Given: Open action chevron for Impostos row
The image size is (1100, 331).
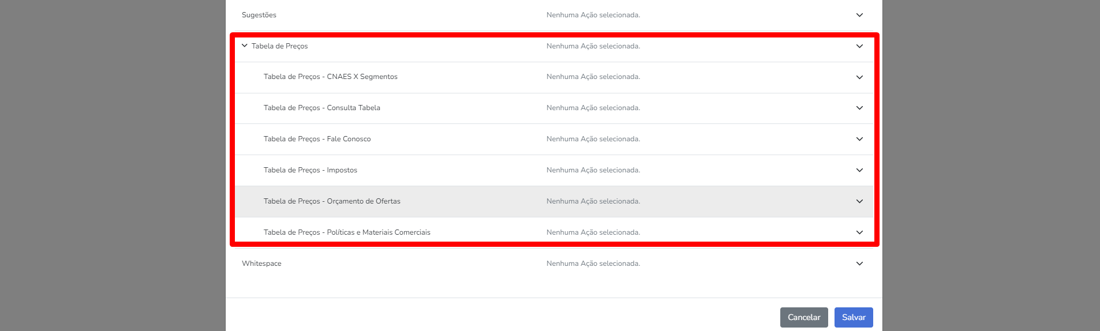Looking at the screenshot, I should (859, 170).
